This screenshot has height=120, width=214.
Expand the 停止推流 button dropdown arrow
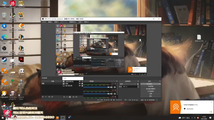159,84
